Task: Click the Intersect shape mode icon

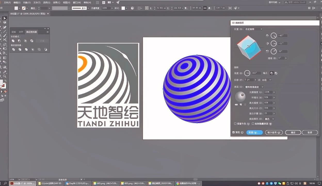Action: point(25,41)
